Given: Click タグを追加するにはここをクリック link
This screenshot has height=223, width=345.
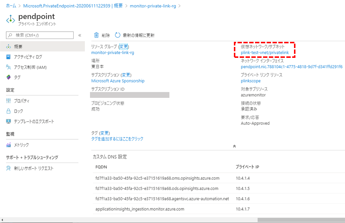Looking at the screenshot, I should (117, 139).
